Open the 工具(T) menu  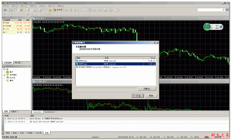point(42,6)
